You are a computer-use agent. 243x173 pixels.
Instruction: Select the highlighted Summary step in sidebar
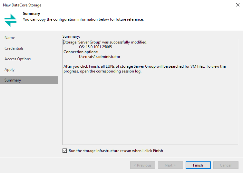pyautogui.click(x=29, y=80)
